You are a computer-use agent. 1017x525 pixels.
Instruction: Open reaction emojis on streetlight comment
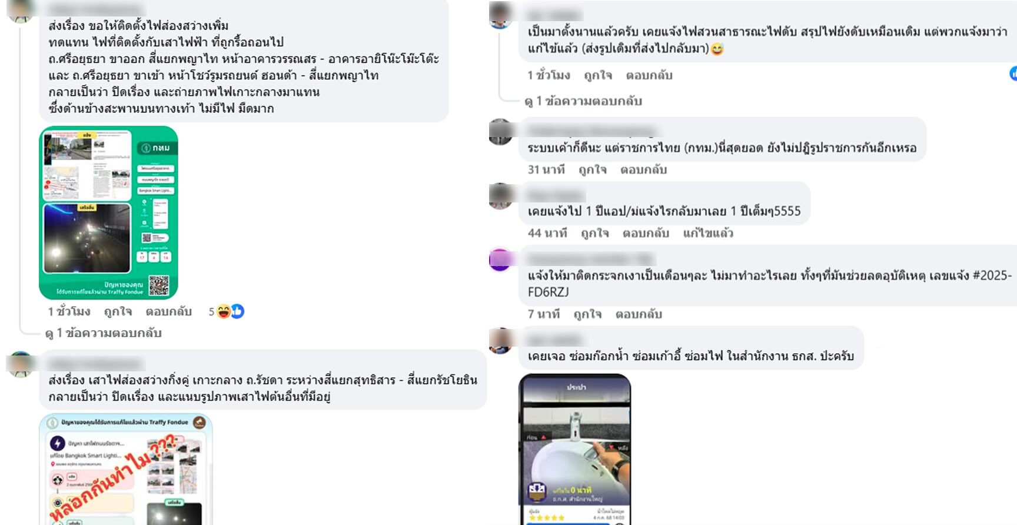click(230, 311)
